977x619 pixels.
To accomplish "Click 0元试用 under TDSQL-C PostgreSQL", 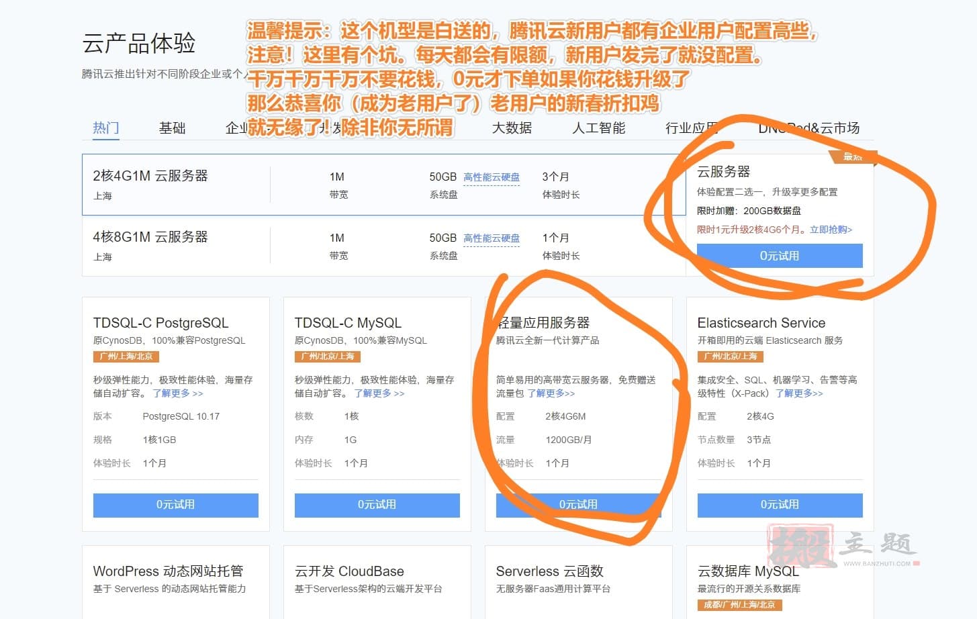I will [175, 505].
